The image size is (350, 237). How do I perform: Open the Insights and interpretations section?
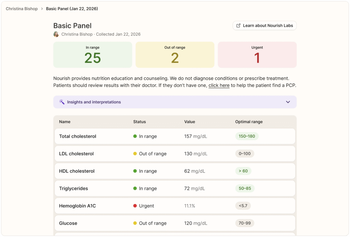pos(94,102)
